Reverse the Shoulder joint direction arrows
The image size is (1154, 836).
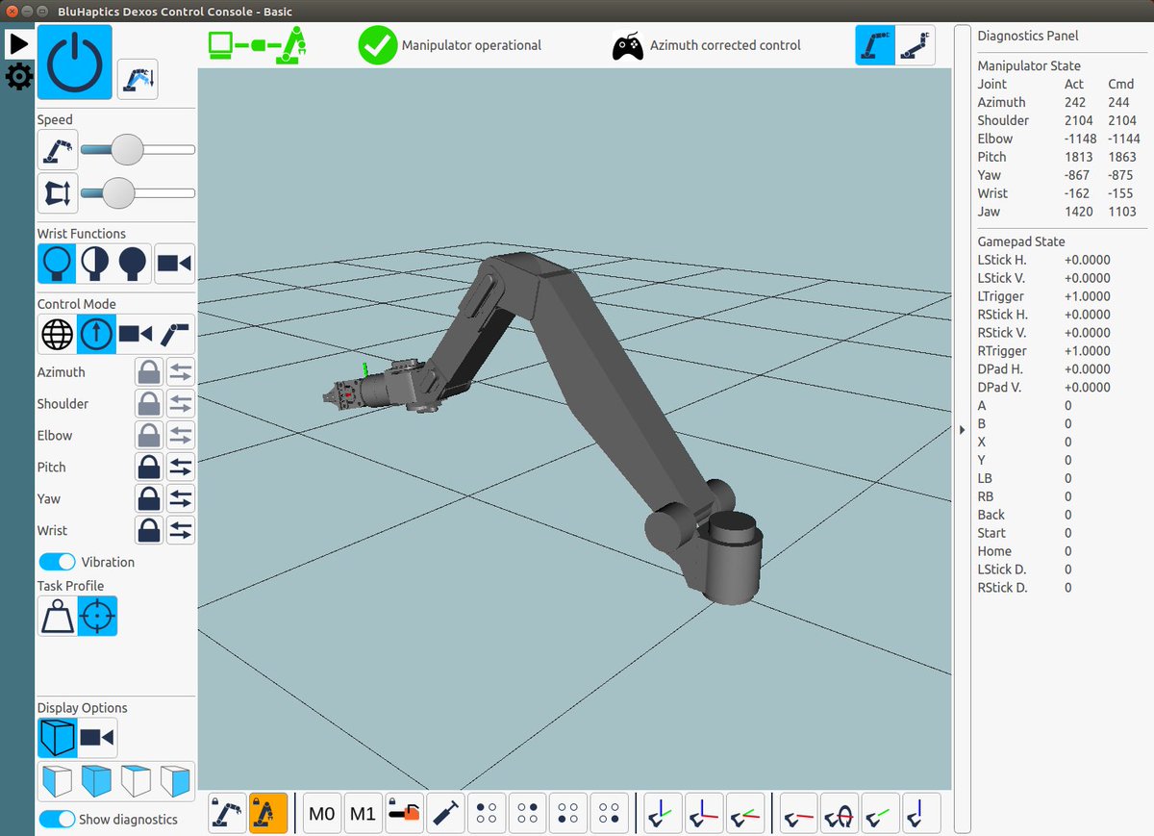pyautogui.click(x=179, y=403)
